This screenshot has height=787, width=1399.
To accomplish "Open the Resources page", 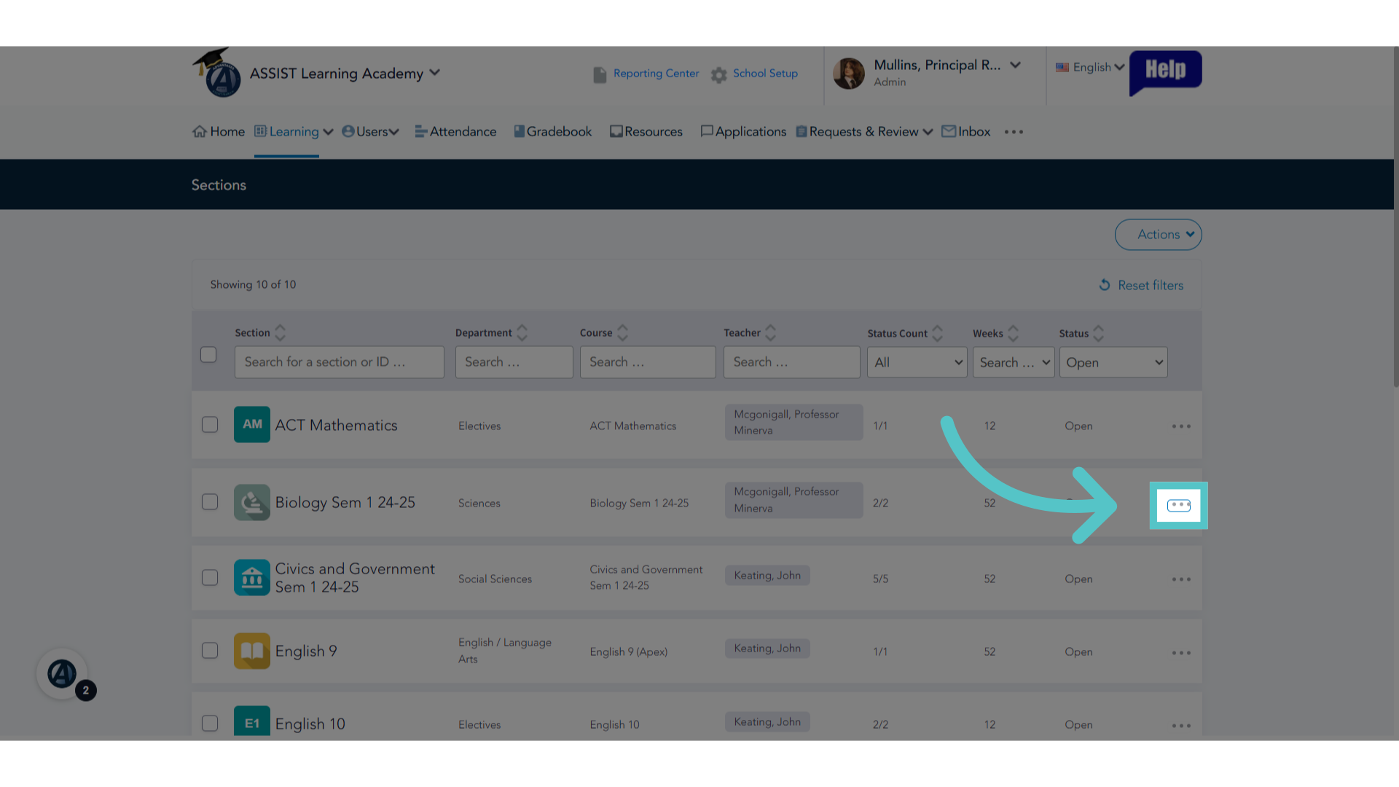I will tap(646, 132).
